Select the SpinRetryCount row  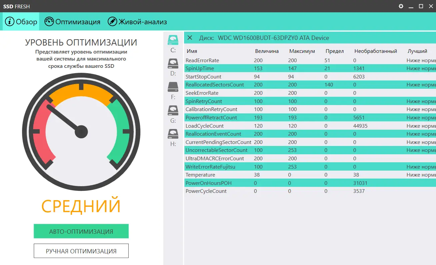[310, 101]
